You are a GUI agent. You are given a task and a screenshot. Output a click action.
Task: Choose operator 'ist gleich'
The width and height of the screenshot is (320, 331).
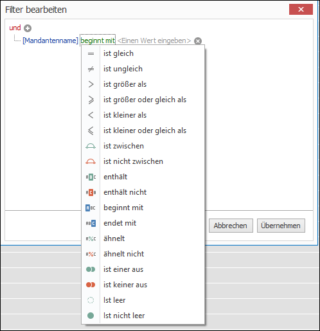coord(143,53)
